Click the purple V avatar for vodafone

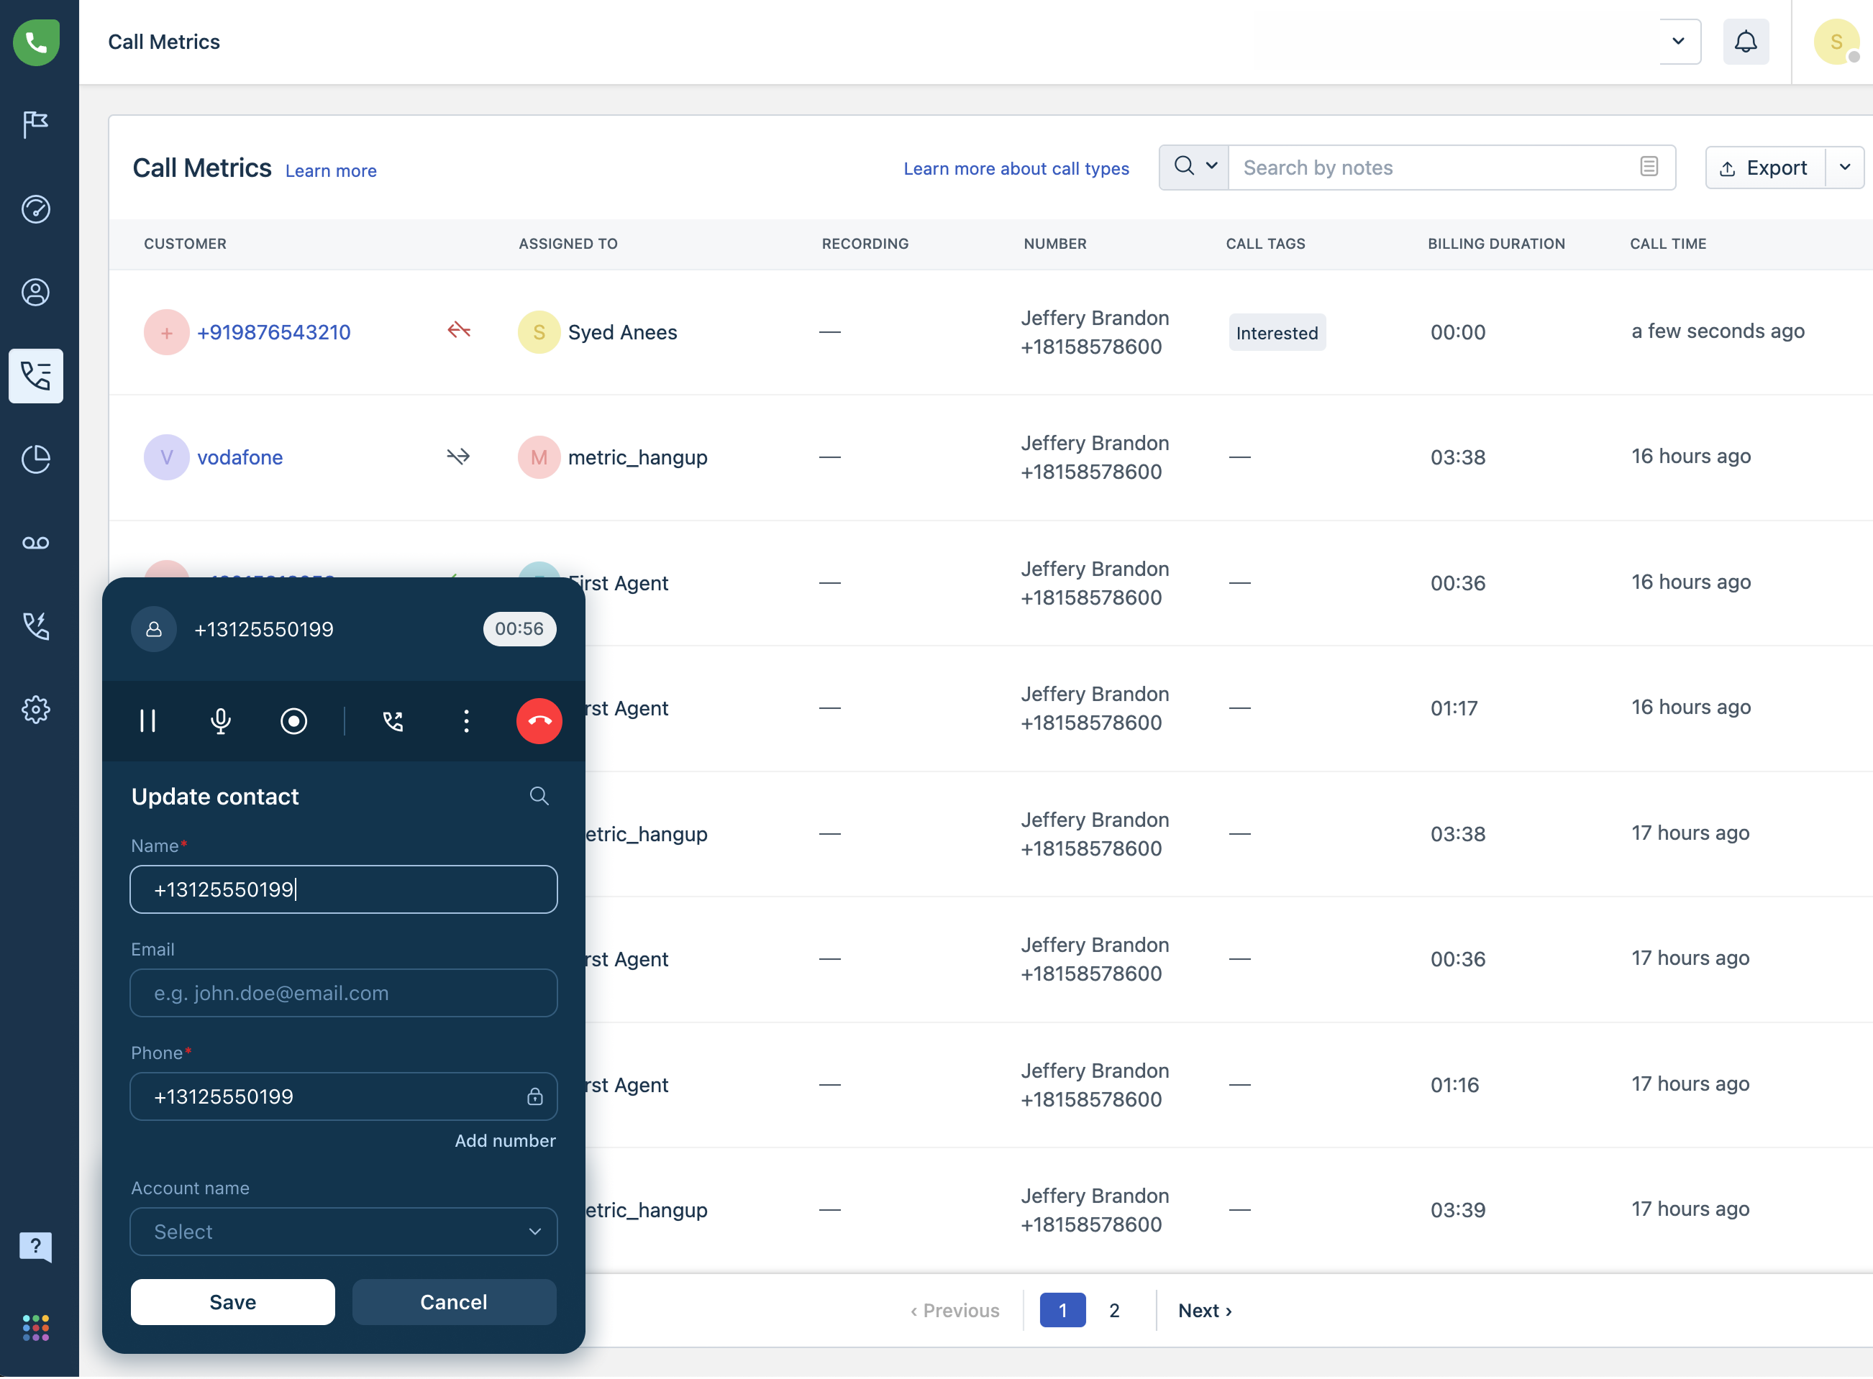point(166,457)
